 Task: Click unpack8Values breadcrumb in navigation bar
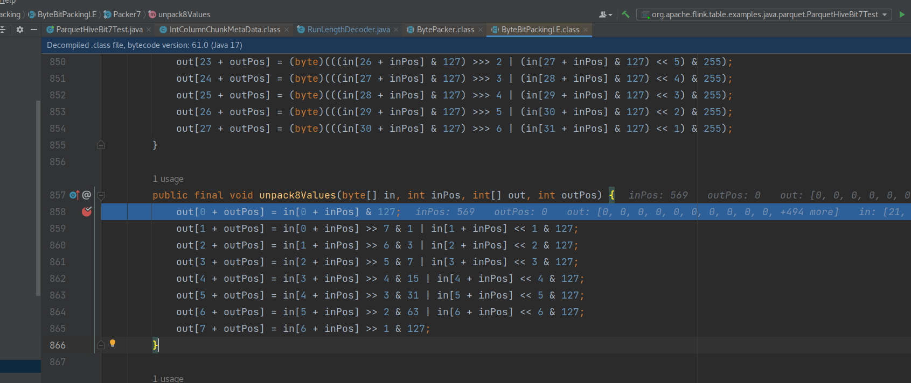click(184, 15)
